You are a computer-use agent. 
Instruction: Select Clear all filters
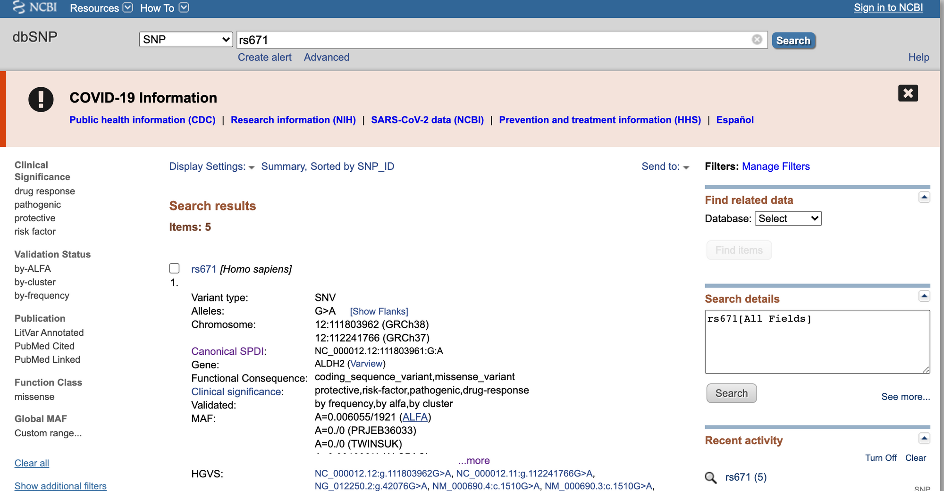point(31,463)
